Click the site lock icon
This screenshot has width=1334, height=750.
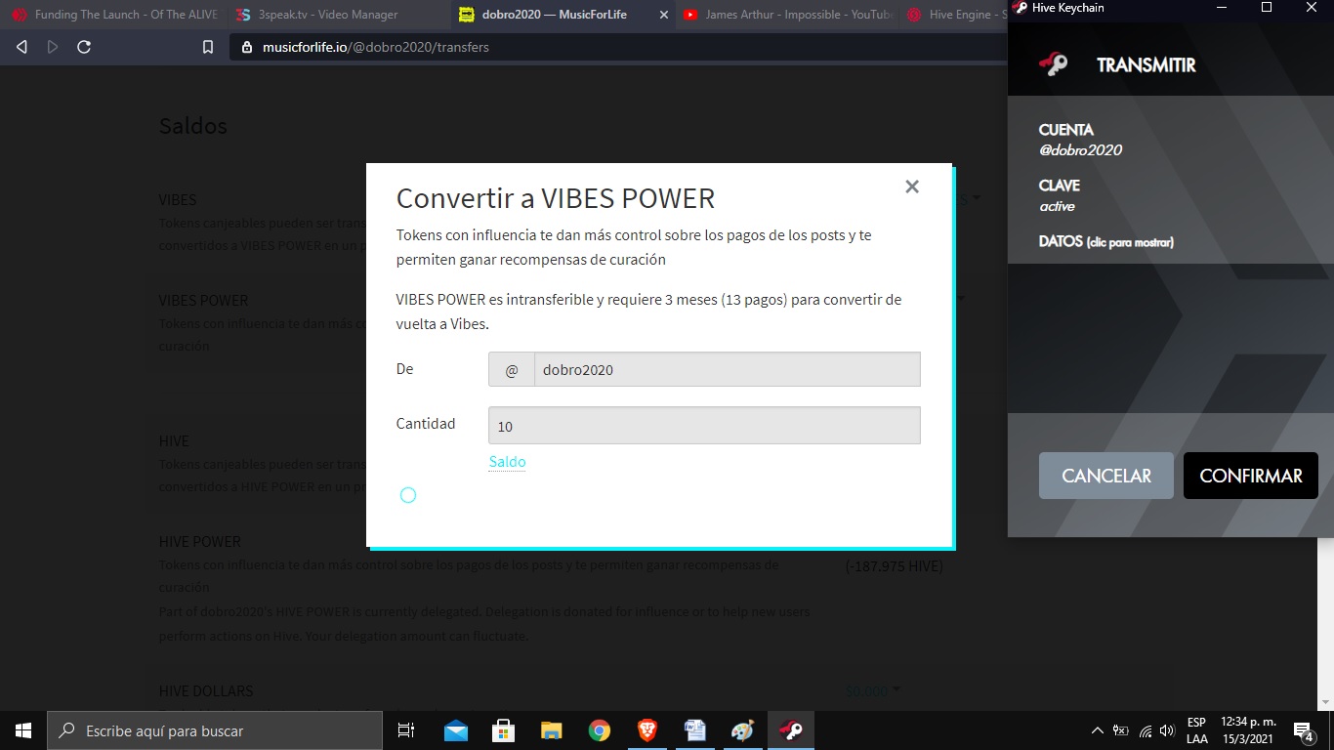point(246,47)
